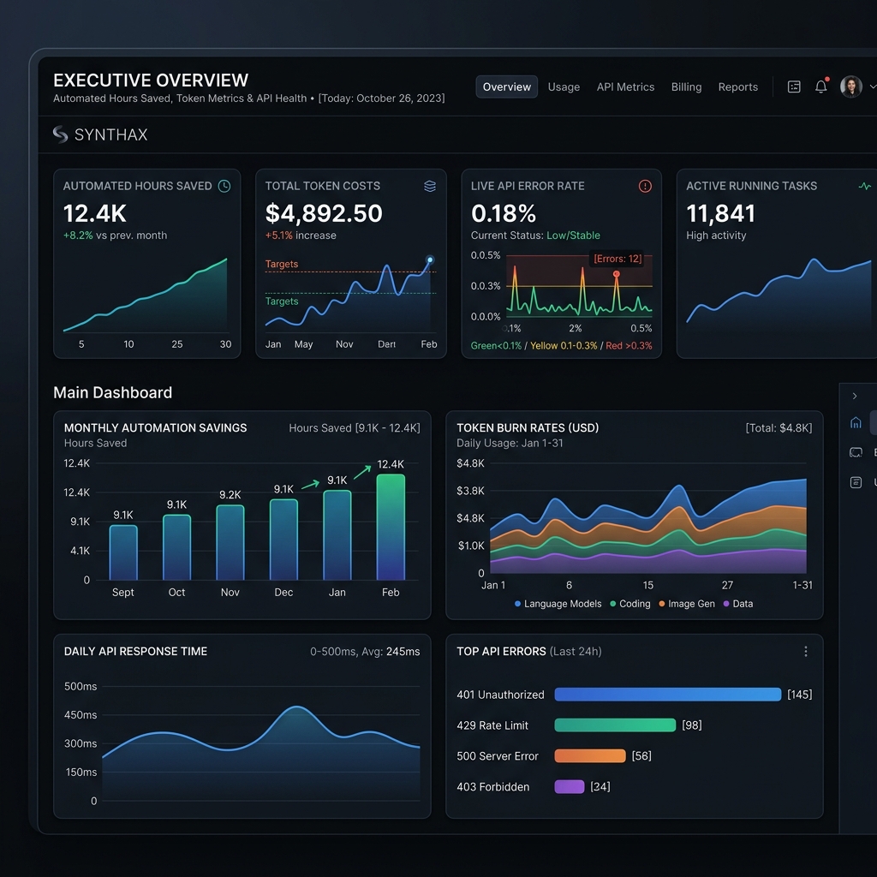877x877 pixels.
Task: Open the Overview tab
Action: click(x=506, y=87)
